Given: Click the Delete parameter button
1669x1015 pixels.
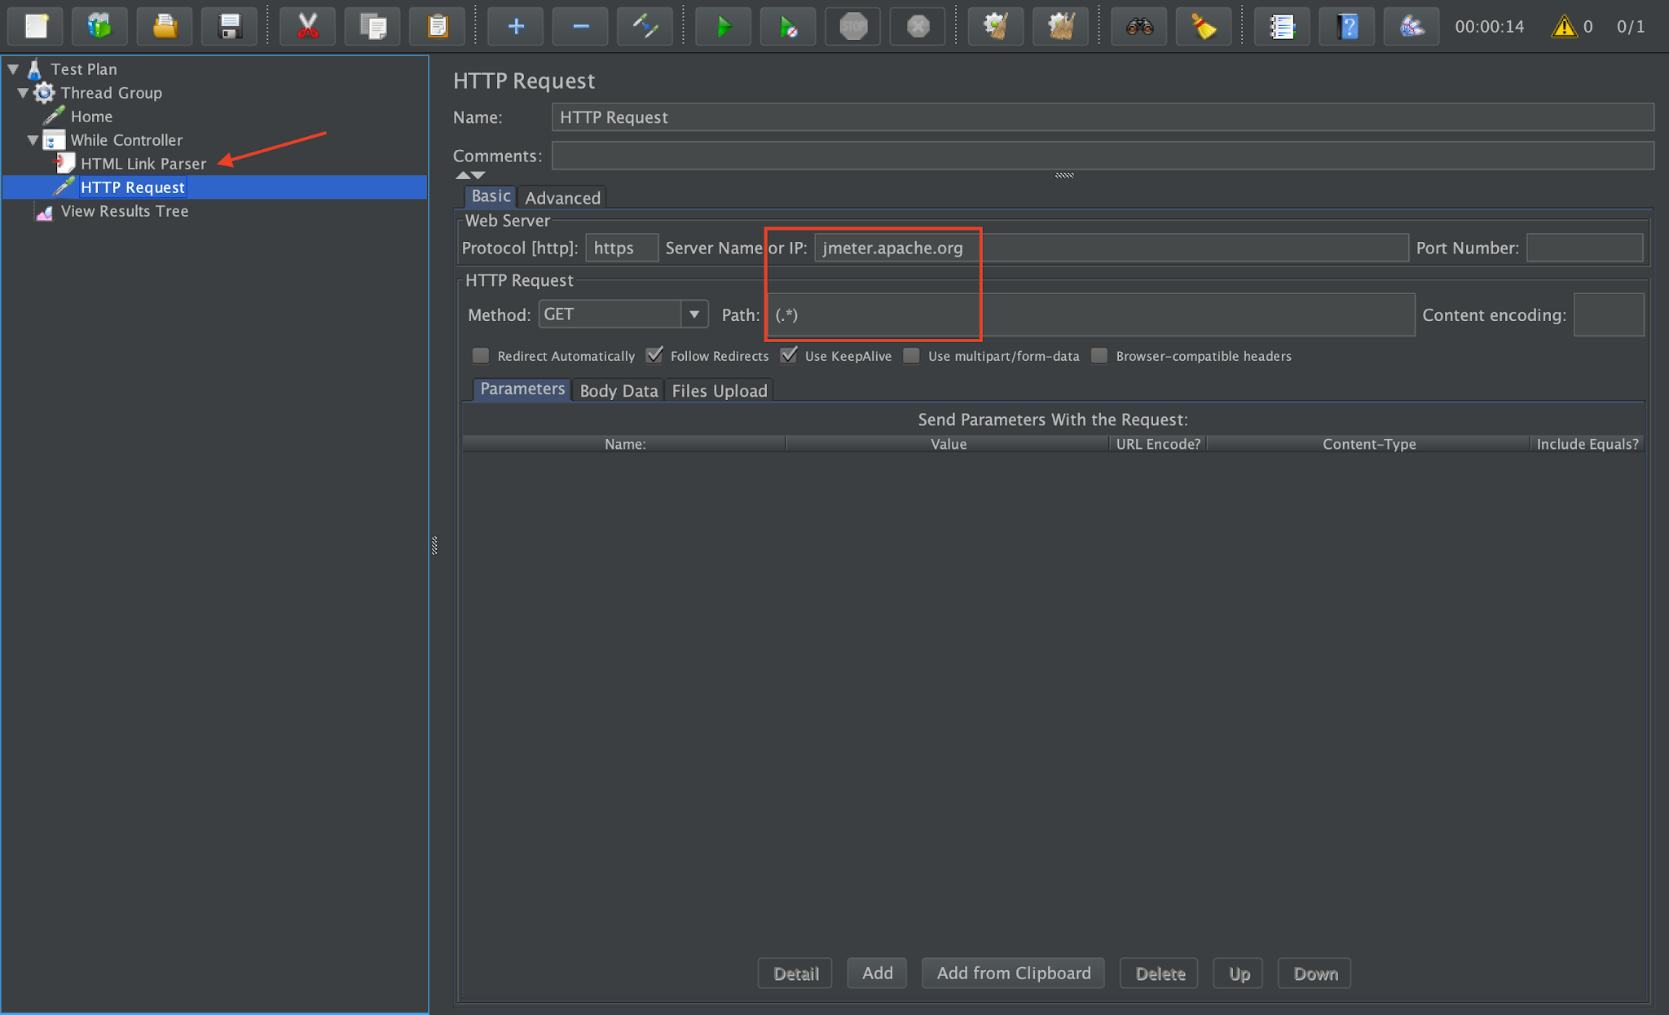Looking at the screenshot, I should (1159, 973).
